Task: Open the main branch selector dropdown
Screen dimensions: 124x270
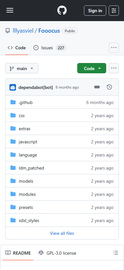Action: point(22,68)
